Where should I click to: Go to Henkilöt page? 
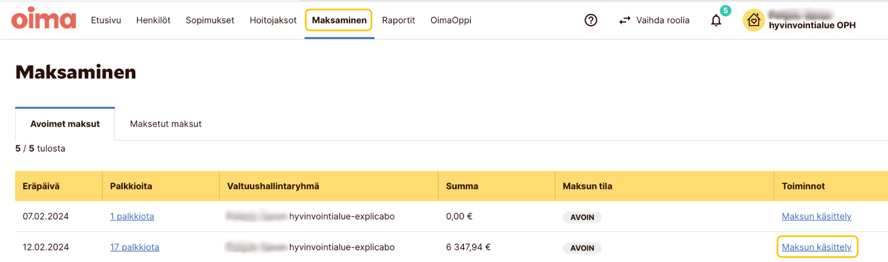(x=153, y=20)
